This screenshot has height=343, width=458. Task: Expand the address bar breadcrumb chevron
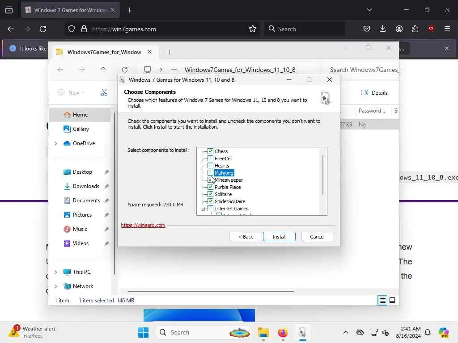coord(161,69)
